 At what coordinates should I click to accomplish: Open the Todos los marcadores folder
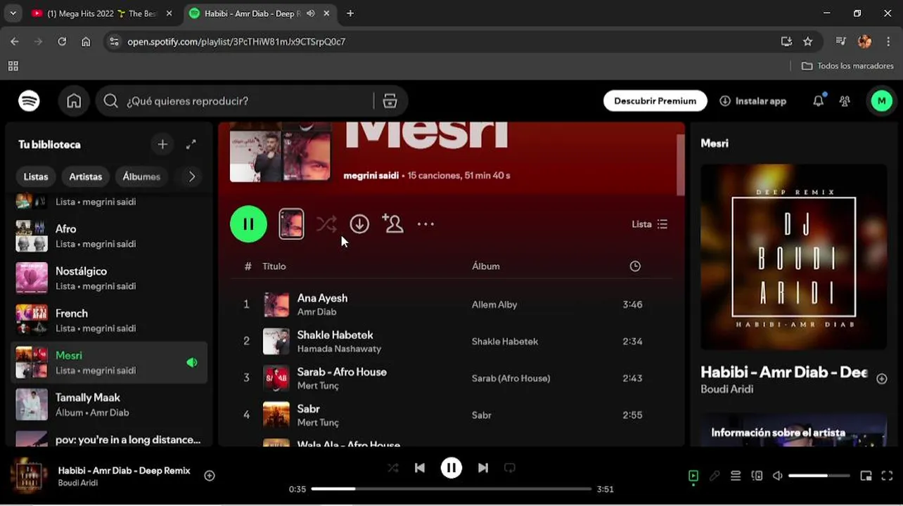pos(847,66)
